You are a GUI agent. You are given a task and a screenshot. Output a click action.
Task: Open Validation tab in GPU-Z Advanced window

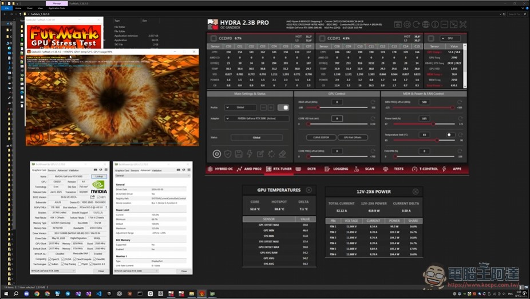click(x=157, y=170)
